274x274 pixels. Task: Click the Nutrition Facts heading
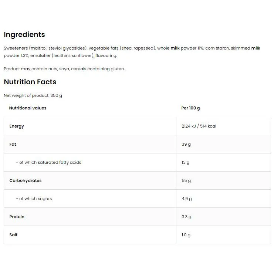click(x=30, y=82)
